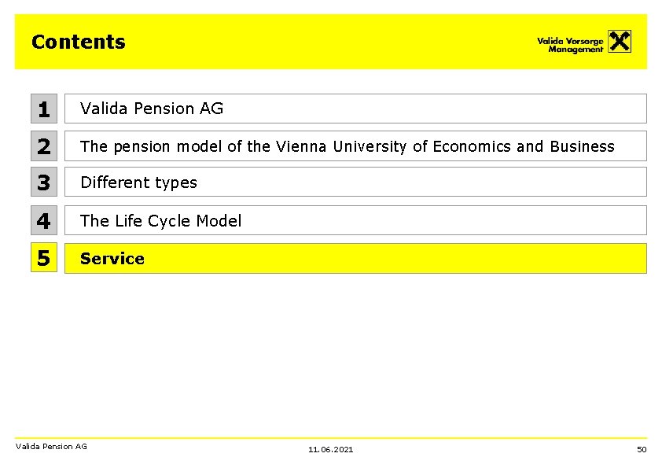Image resolution: width=662 pixels, height=468 pixels.
Task: Click the Valida Vorsorge Management logo text
Action: 570,45
